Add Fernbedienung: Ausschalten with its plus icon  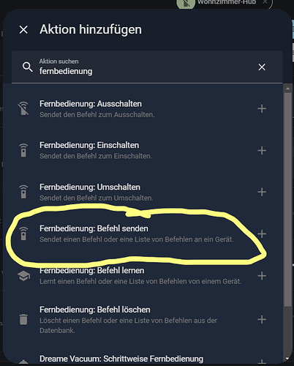coord(262,108)
